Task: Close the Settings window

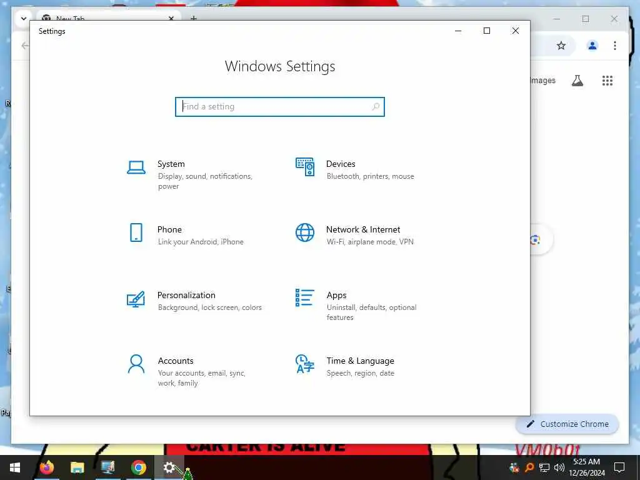Action: tap(516, 31)
